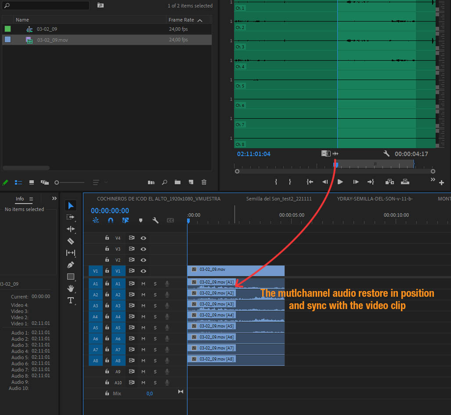The image size is (451, 415).
Task: Select the Type tool
Action: click(x=71, y=301)
